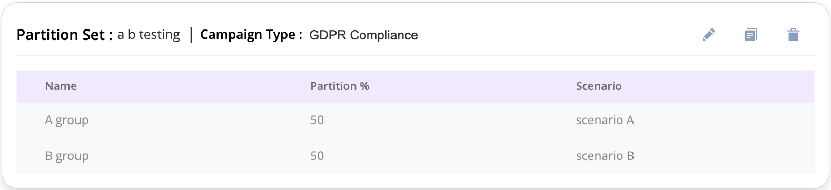Click the duplicate partition set icon

[751, 35]
